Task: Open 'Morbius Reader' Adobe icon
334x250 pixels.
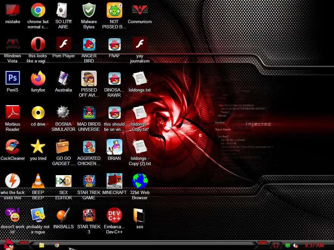Action: coord(13,112)
